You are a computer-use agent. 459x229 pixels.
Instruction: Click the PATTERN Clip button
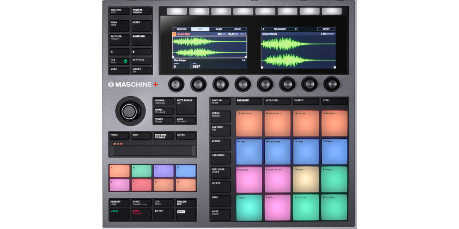221,131
